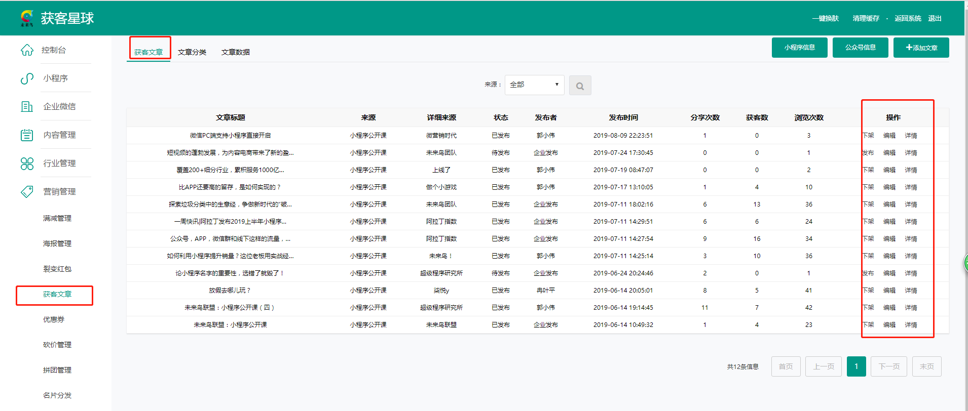The height and width of the screenshot is (411, 968).
Task: Click the 小程序 link icon in sidebar
Action: point(27,78)
